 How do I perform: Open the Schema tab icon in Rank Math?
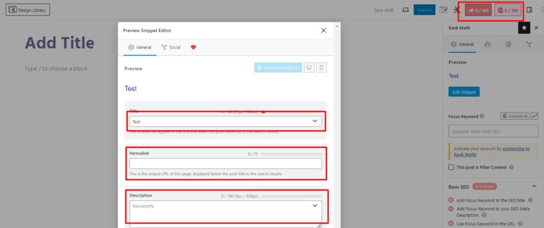(508, 45)
